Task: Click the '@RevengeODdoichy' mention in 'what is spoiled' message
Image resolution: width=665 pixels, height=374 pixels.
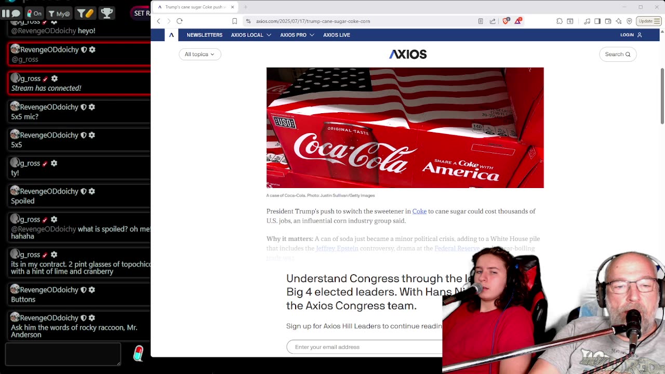Action: tap(44, 229)
